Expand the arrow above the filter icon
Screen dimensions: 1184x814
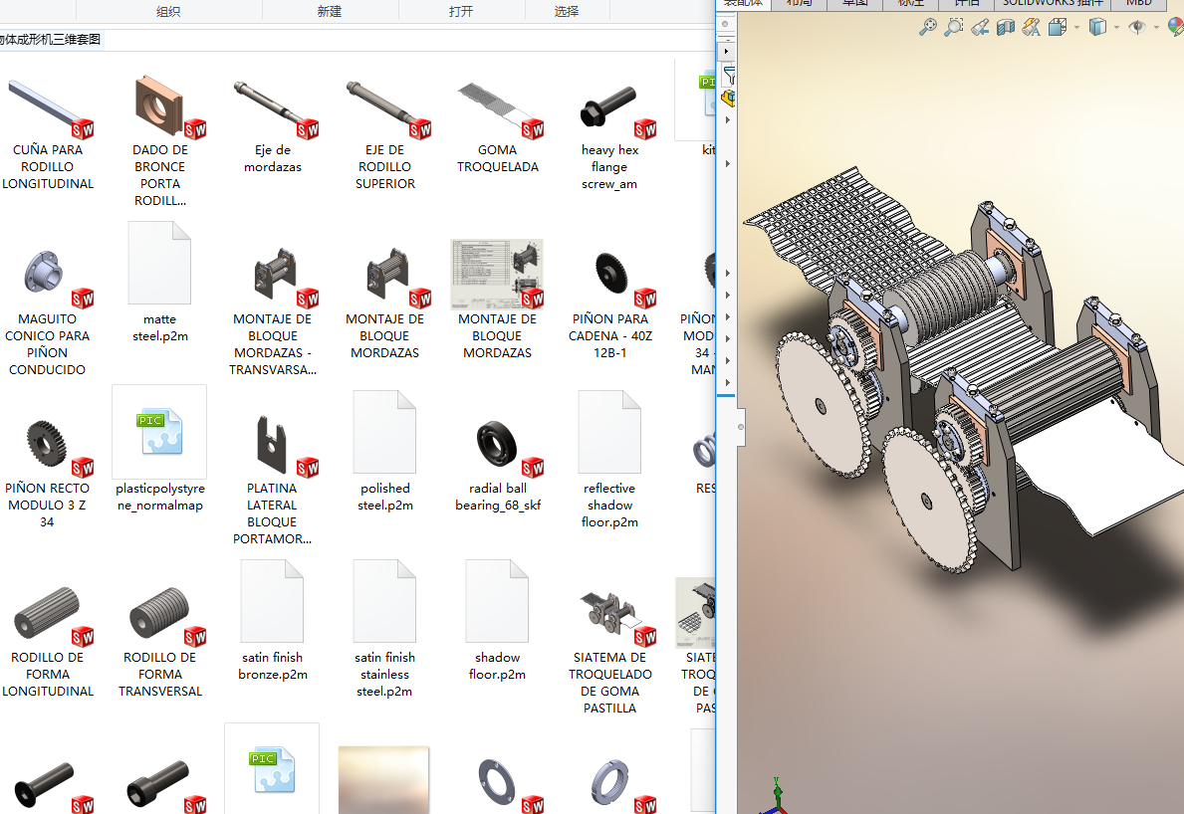(726, 52)
